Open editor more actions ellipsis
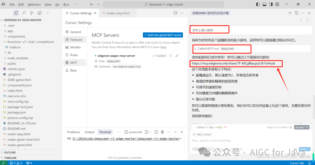 coord(182,13)
